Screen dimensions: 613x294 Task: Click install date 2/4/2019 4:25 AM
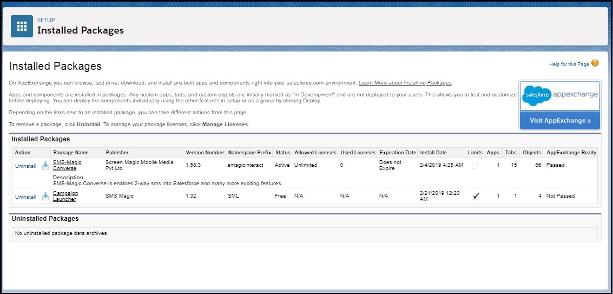[x=441, y=165]
